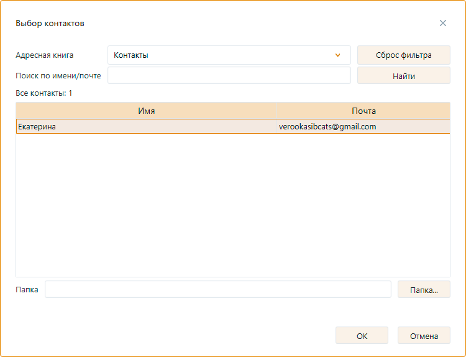This screenshot has width=466, height=357.
Task: Expand the address book dropdown arrow
Action: tap(338, 55)
